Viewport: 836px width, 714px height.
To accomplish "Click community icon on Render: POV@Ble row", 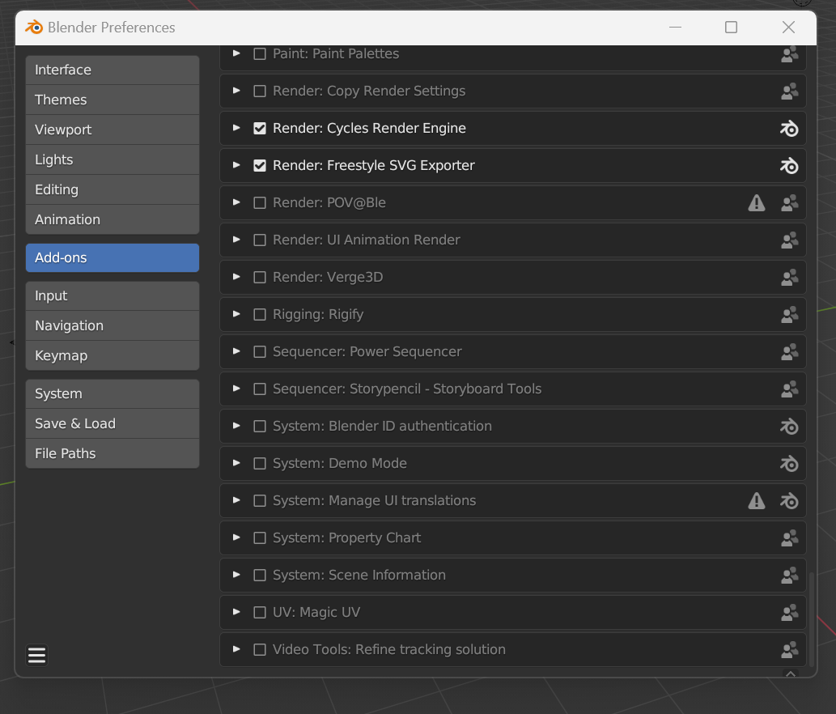I will pyautogui.click(x=790, y=202).
